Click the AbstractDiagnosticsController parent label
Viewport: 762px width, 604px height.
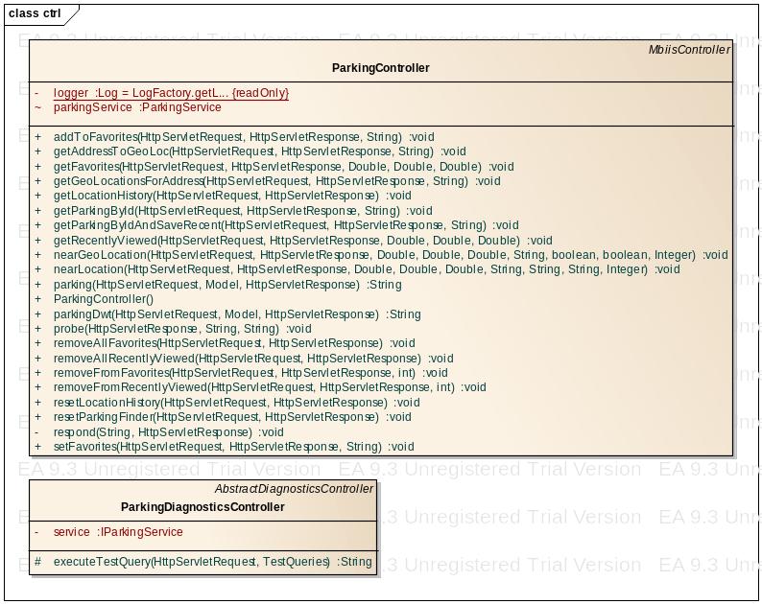tap(294, 488)
